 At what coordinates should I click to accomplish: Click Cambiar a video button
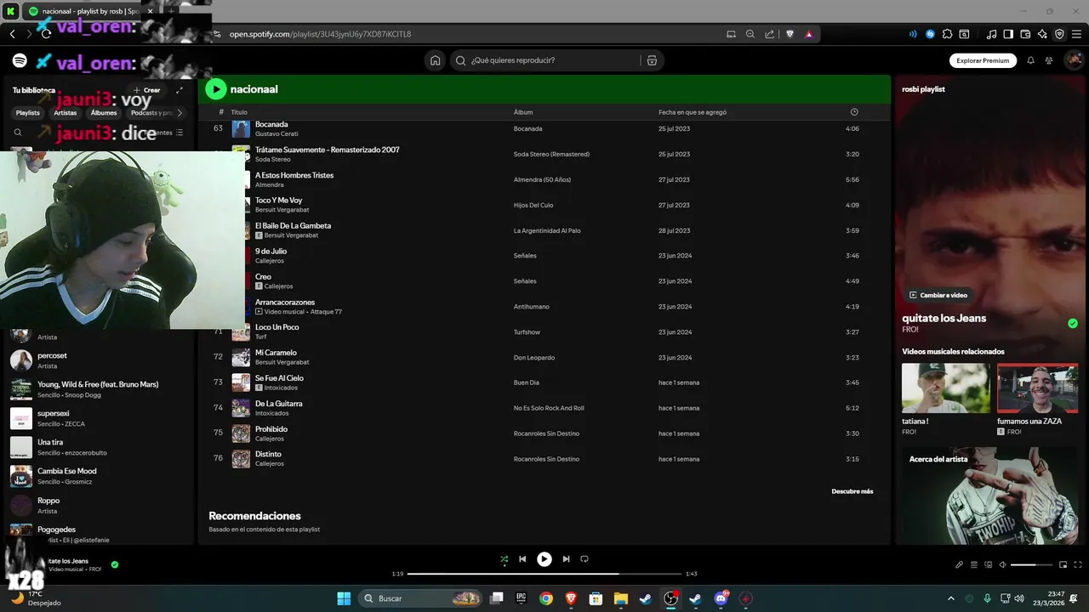938,295
